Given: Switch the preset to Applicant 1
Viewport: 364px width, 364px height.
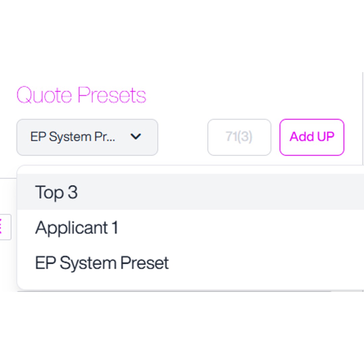Looking at the screenshot, I should pyautogui.click(x=77, y=228).
